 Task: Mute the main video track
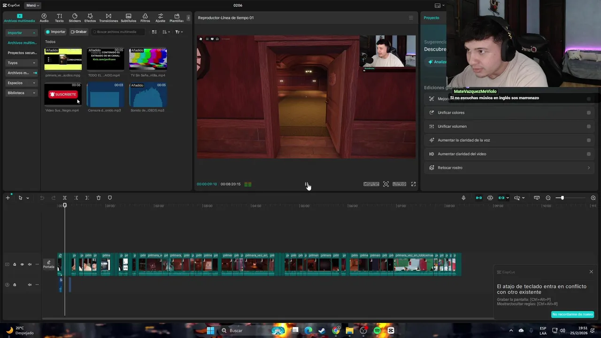pos(30,264)
